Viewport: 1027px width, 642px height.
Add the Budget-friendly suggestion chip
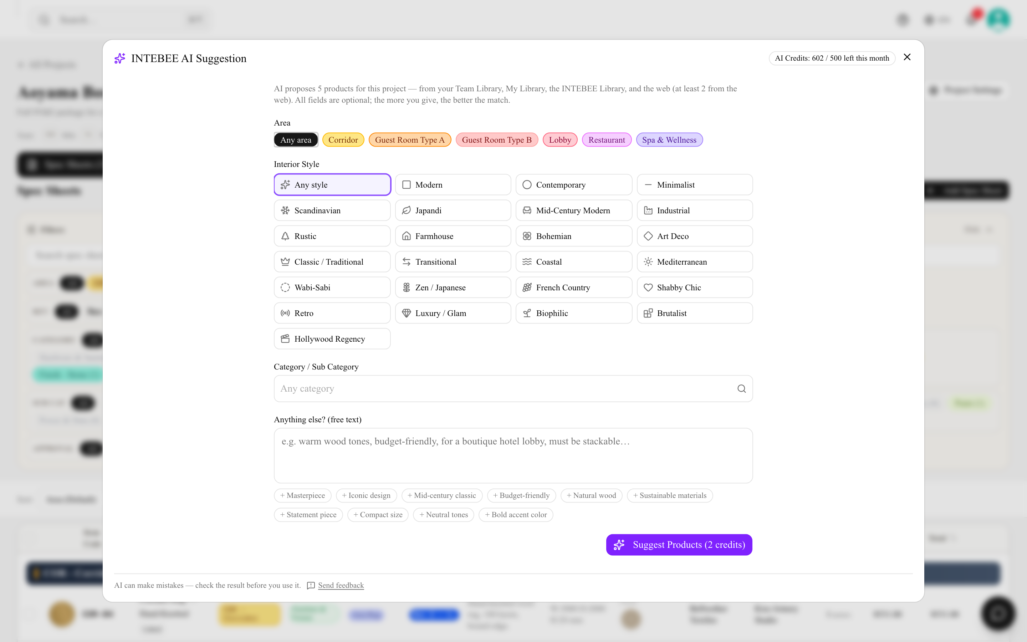pyautogui.click(x=521, y=495)
